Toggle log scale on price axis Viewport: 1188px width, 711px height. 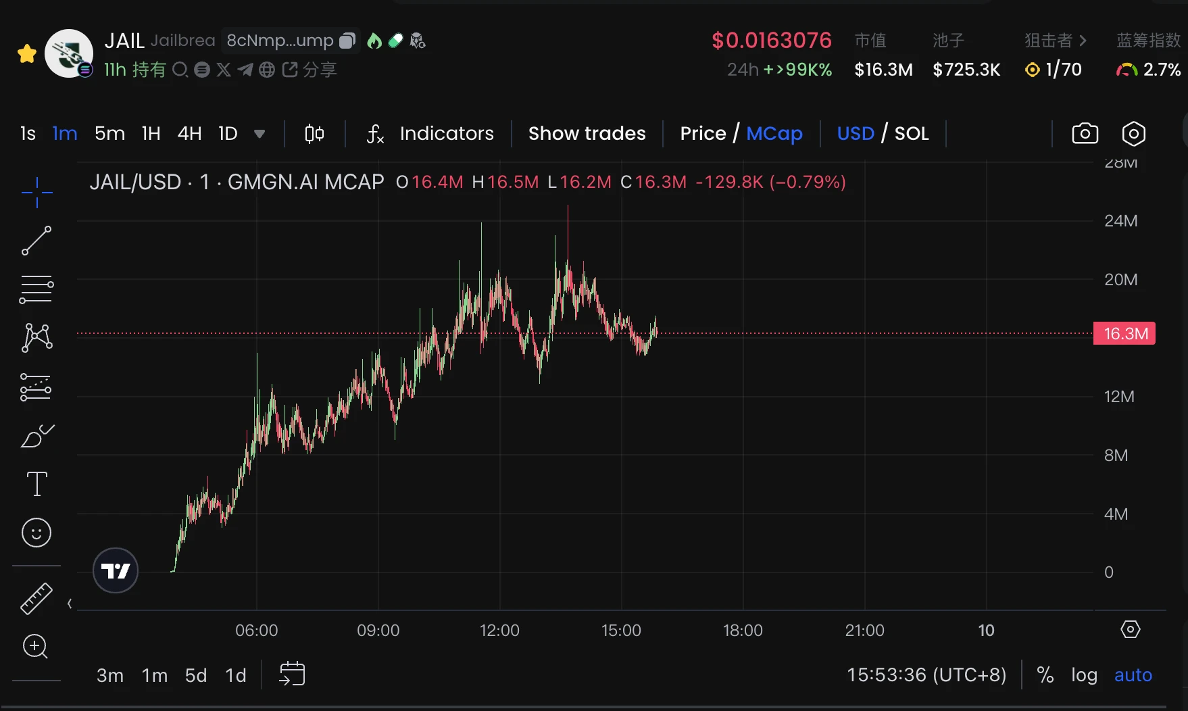1084,675
